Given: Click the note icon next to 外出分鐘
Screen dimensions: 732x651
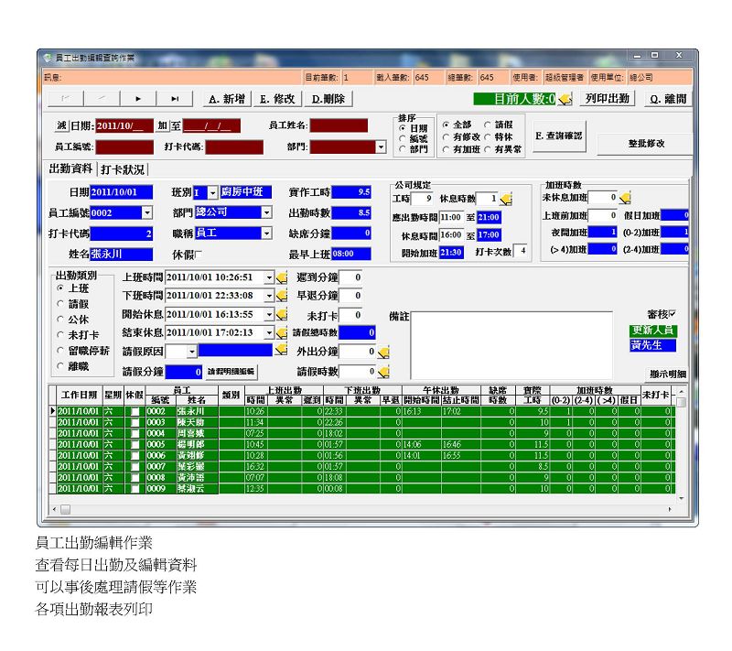Looking at the screenshot, I should click(x=384, y=352).
